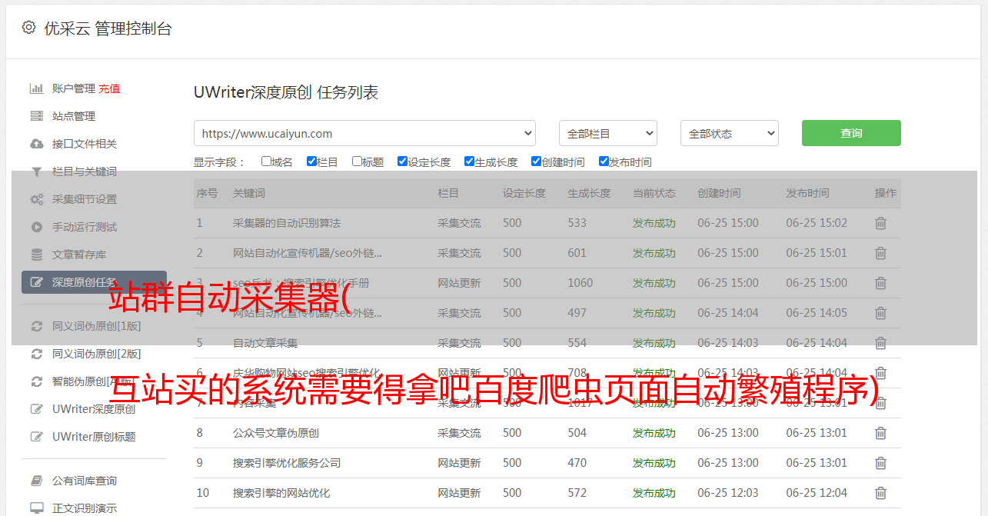Click trash icon for row 6
The height and width of the screenshot is (516, 988).
coord(880,373)
